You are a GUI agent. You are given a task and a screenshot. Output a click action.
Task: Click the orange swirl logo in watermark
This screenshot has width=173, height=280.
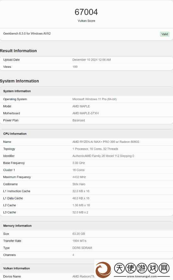pyautogui.click(x=103, y=269)
